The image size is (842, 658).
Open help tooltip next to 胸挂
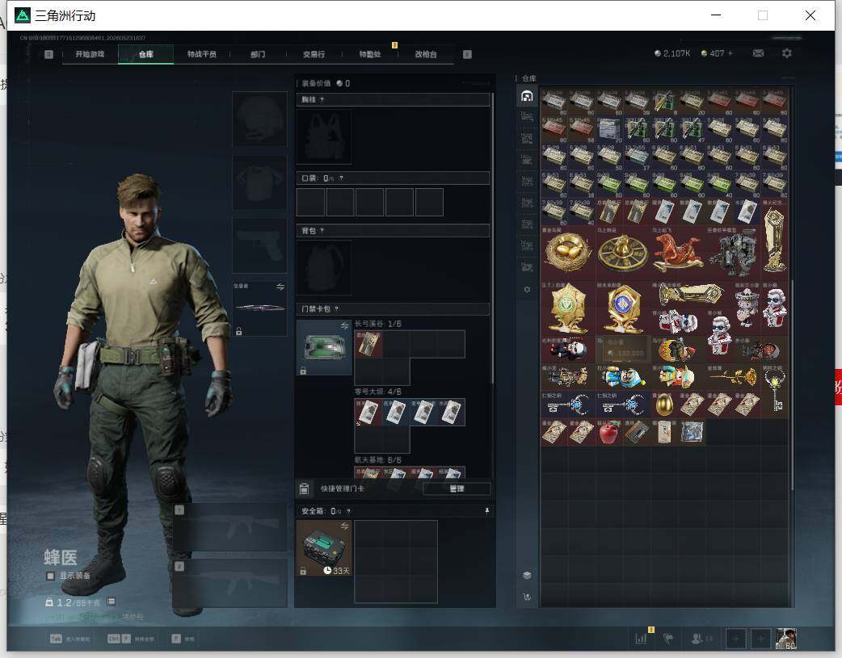[x=322, y=100]
